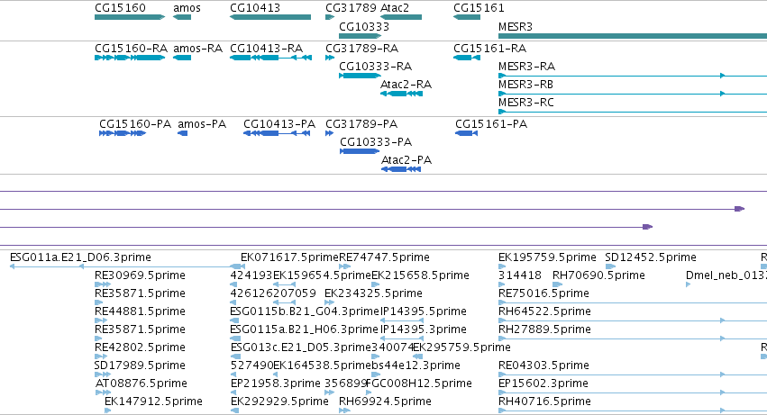
Task: Select the 314418 EST label
Action: point(519,275)
